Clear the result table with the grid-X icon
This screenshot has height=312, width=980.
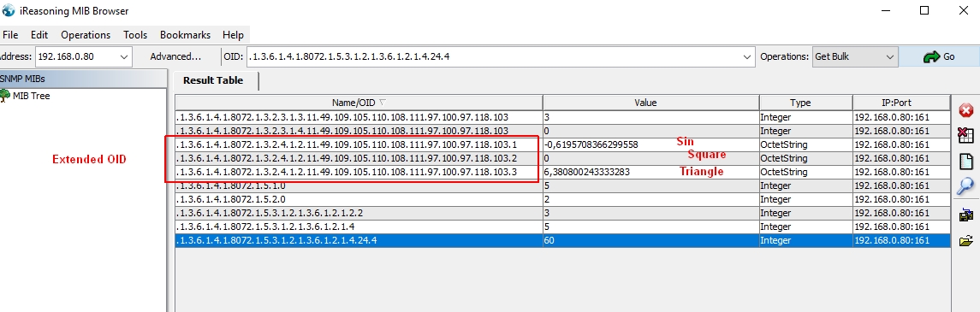pos(966,135)
